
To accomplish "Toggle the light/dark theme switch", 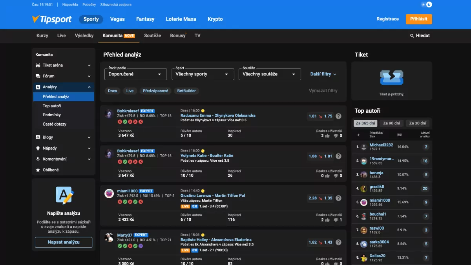I will click(x=426, y=5).
